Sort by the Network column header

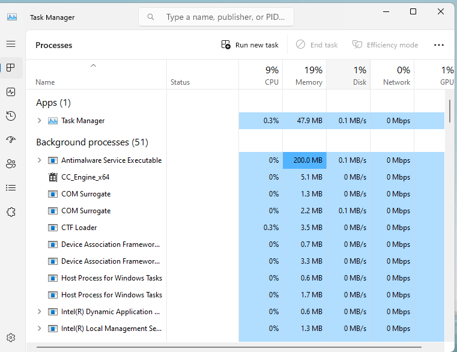click(x=392, y=75)
